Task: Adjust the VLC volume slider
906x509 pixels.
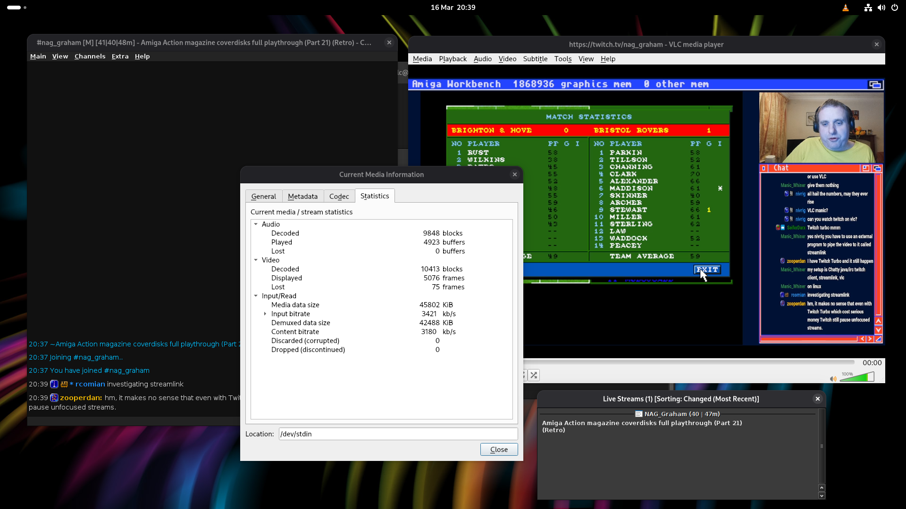Action: tap(857, 378)
